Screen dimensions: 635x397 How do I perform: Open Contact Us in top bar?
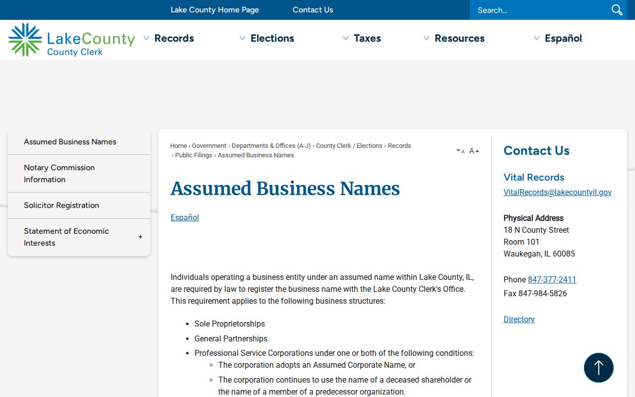[313, 10]
